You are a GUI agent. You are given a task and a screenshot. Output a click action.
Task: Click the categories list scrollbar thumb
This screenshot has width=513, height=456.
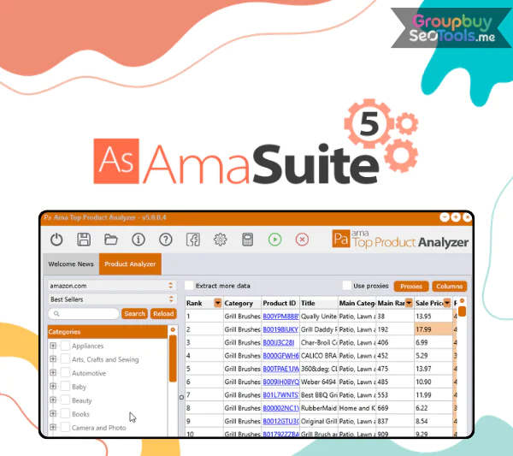173,358
